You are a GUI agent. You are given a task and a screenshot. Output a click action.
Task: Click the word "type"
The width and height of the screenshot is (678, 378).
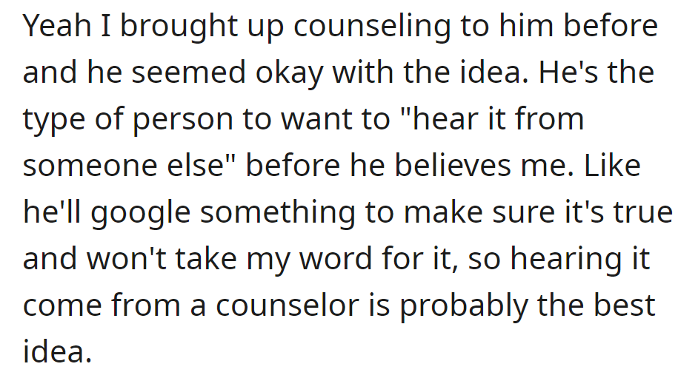point(53,121)
